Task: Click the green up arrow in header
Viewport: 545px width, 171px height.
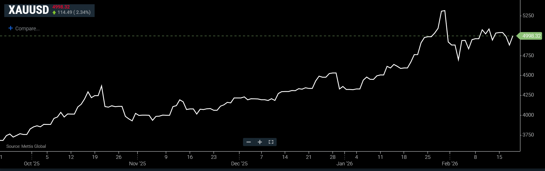Action: pos(54,12)
